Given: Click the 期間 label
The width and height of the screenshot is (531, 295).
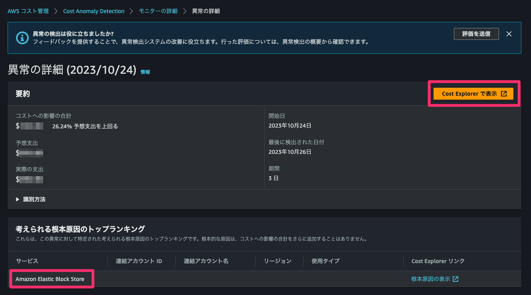Looking at the screenshot, I should [x=274, y=169].
